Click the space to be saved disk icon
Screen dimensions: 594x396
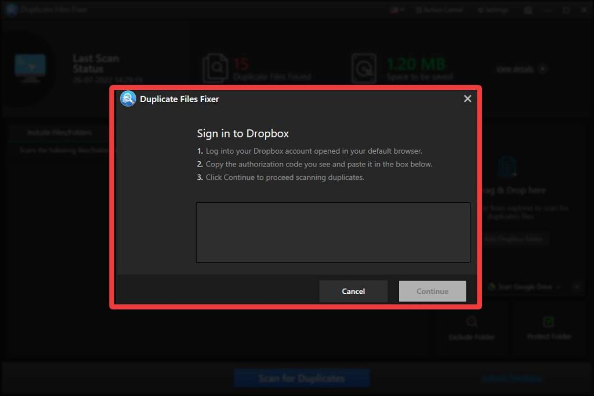pyautogui.click(x=364, y=68)
